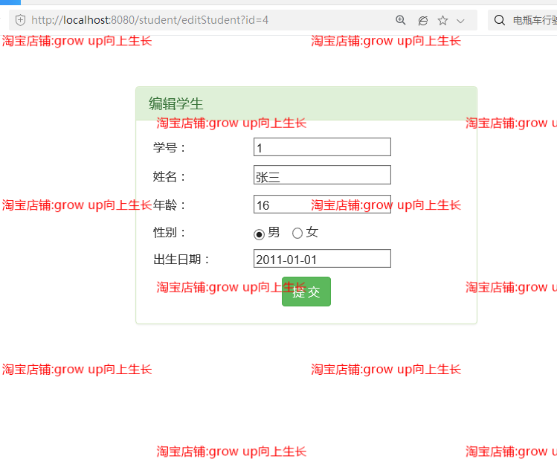Click the 学号 input field

tap(322, 147)
